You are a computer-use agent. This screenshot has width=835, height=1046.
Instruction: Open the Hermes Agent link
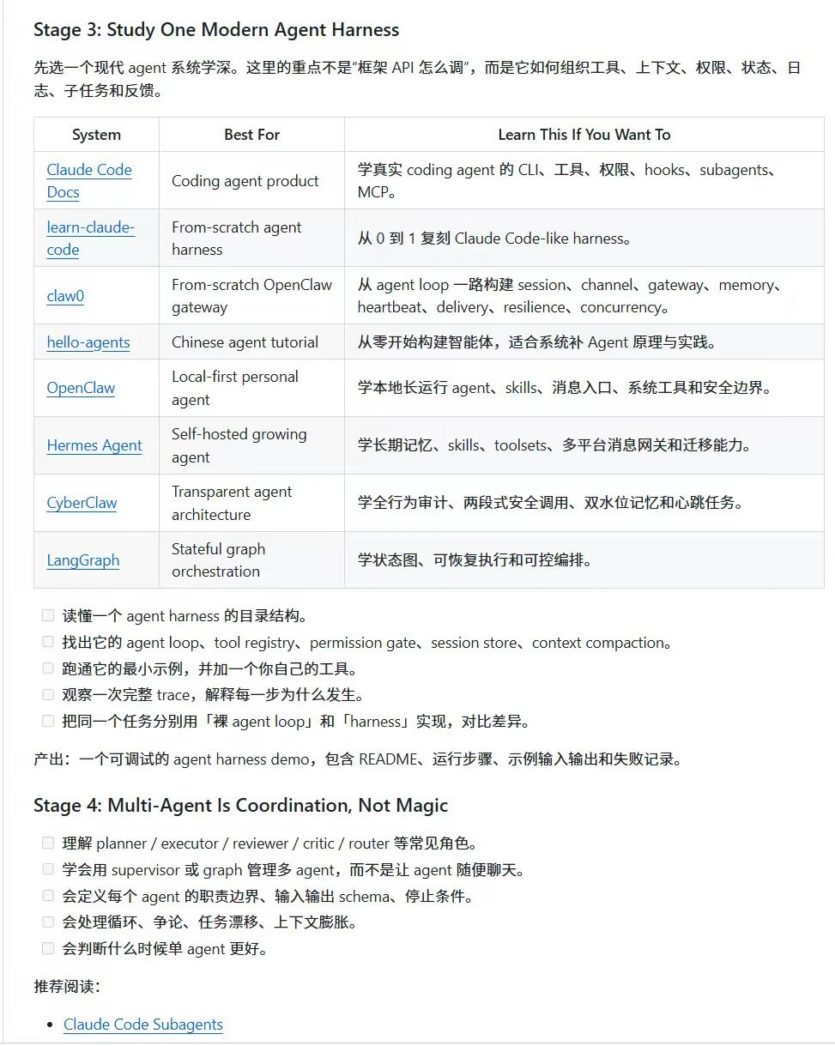pyautogui.click(x=94, y=445)
